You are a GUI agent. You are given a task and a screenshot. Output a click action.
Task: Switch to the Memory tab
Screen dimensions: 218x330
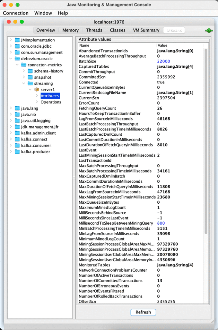coord(70,30)
